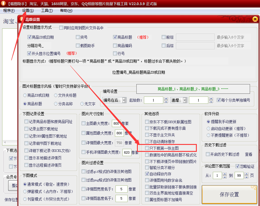This screenshot has width=260, height=206.
Task: Uncheck the 自动释放内存 option
Action: 147,174
